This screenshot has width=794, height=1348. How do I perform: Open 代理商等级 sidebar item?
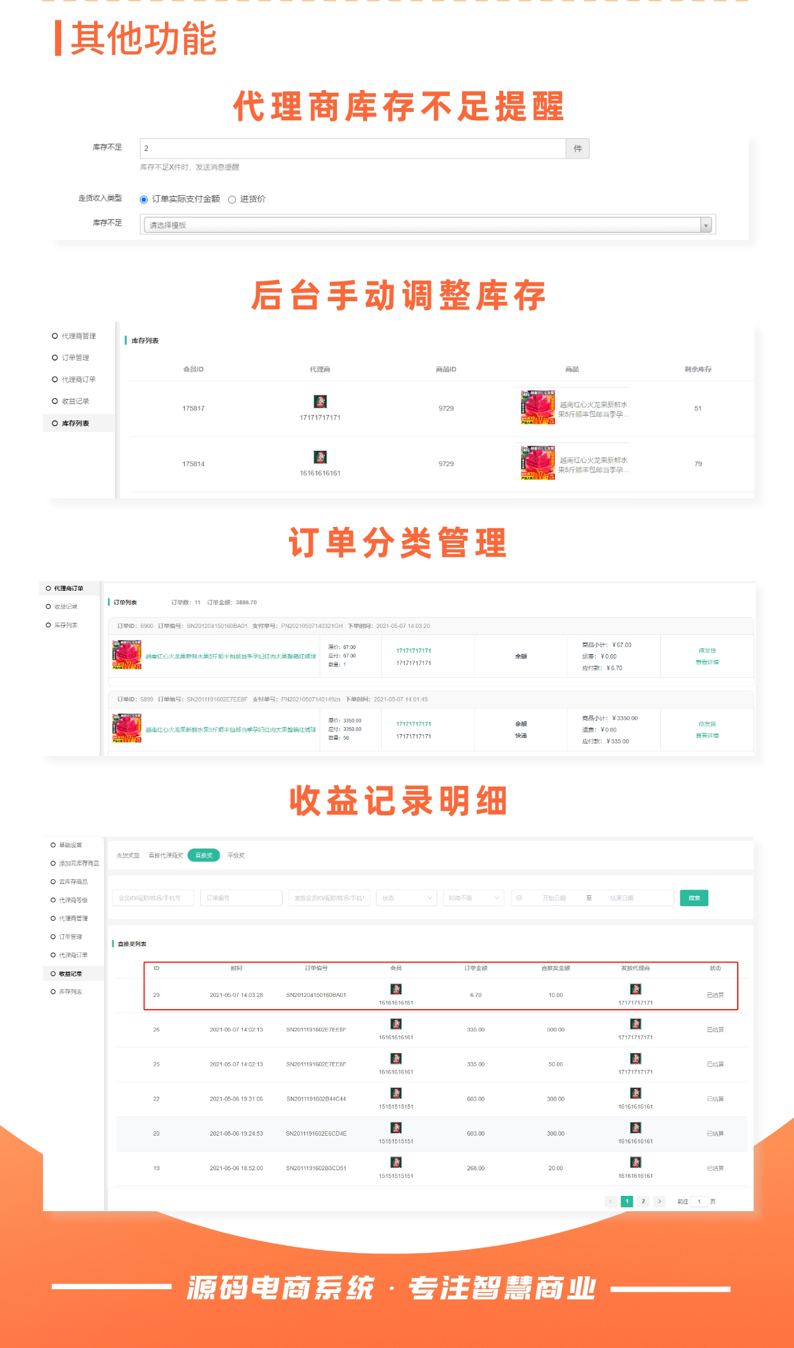tap(74, 900)
